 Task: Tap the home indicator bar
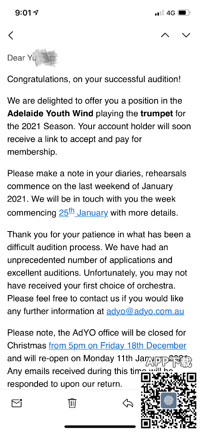[100, 427]
